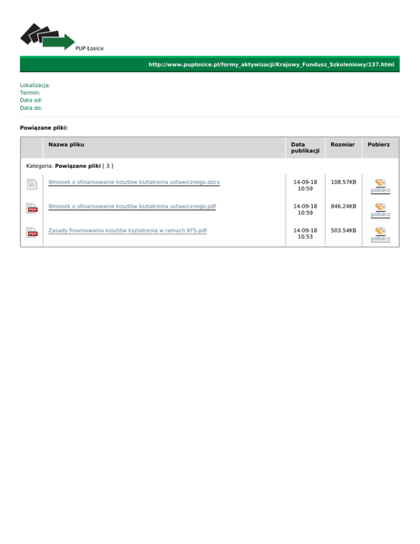Click the Rozmiar column header

click(x=342, y=144)
